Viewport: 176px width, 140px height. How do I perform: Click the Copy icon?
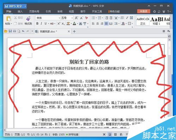[15, 24]
